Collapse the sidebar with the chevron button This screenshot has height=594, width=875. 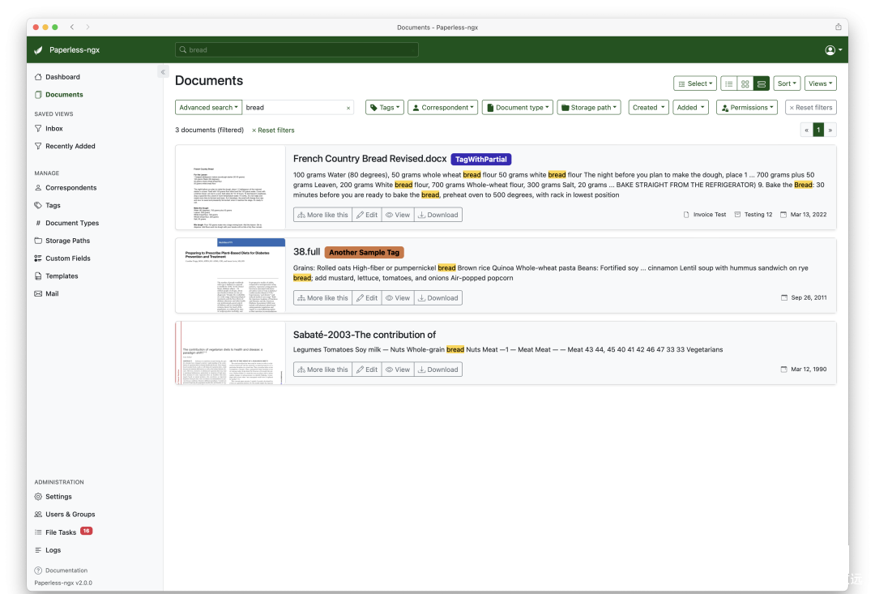(163, 72)
